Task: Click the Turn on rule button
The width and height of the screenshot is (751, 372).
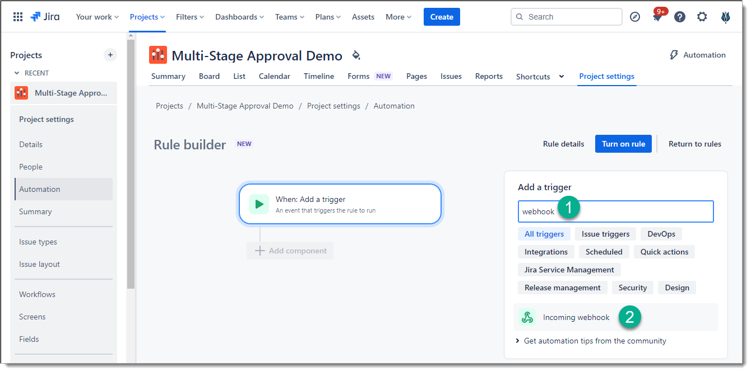Action: 623,144
